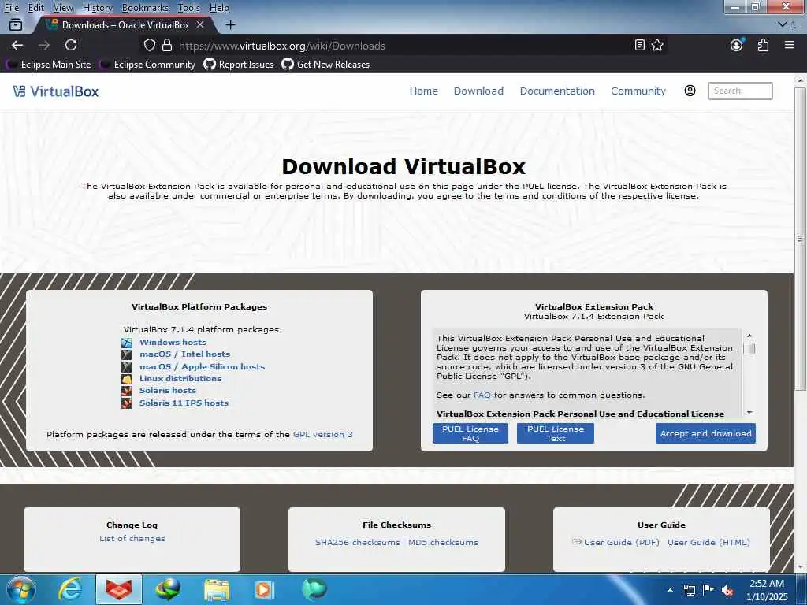Open a new tab with the plus button
The image size is (807, 605).
(x=231, y=24)
